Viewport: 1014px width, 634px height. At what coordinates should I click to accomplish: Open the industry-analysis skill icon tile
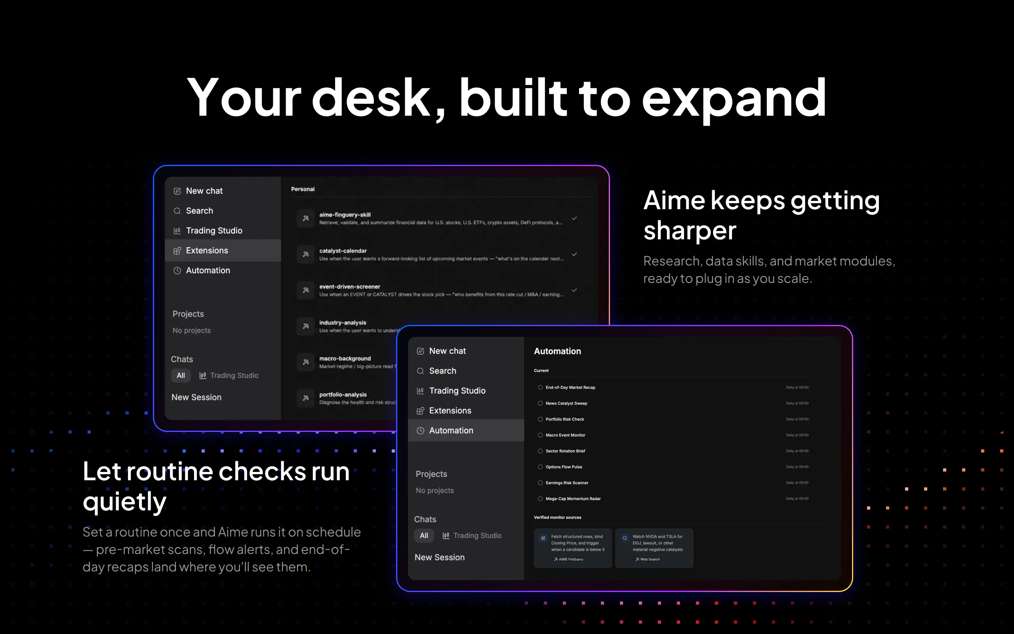tap(305, 326)
